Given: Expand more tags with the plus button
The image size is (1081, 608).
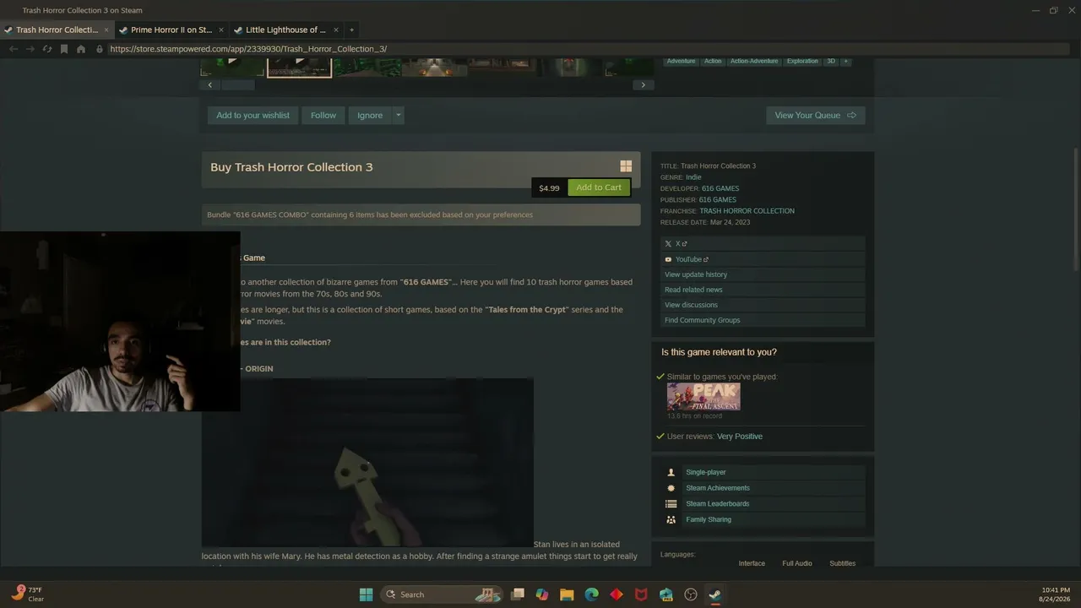Looking at the screenshot, I should click(x=845, y=61).
